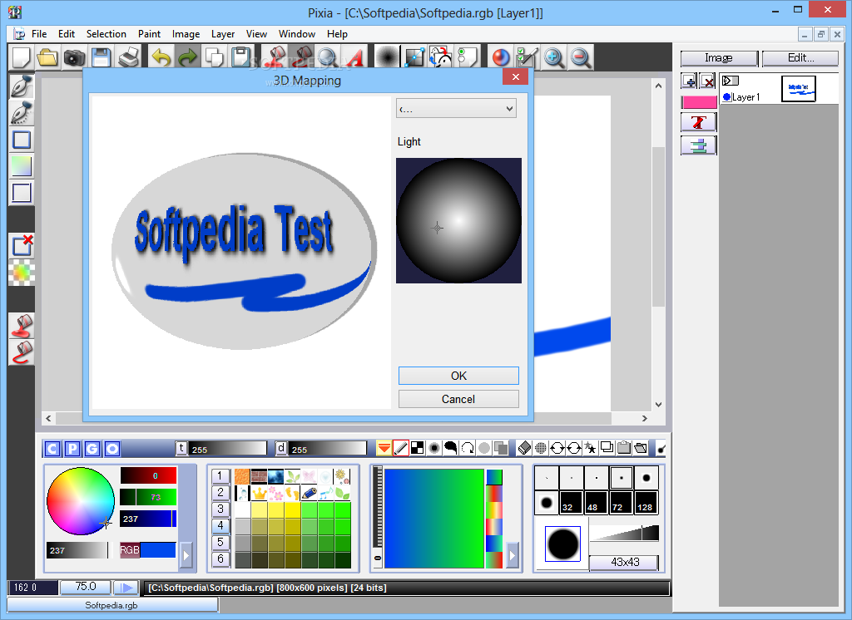Open the dropdown in 3D Mapping dialog

(456, 109)
